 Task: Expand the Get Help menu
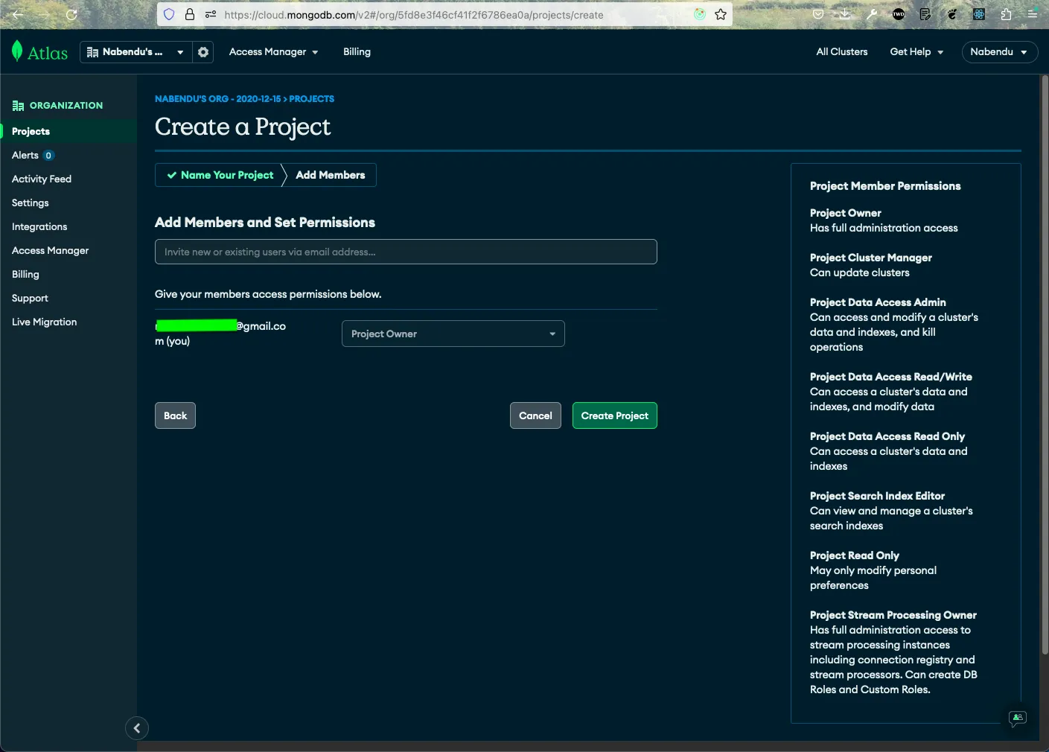point(916,52)
